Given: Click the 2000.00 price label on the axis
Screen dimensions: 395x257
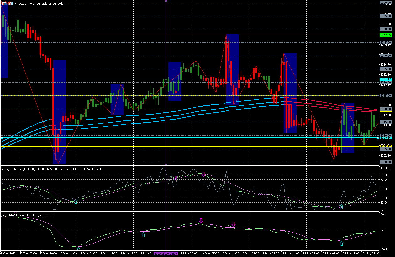Looking at the screenshot, I should [385, 162].
